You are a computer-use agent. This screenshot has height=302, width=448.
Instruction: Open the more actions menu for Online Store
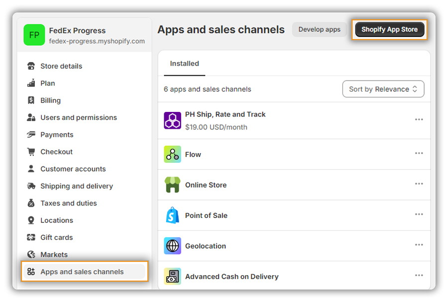coord(419,184)
